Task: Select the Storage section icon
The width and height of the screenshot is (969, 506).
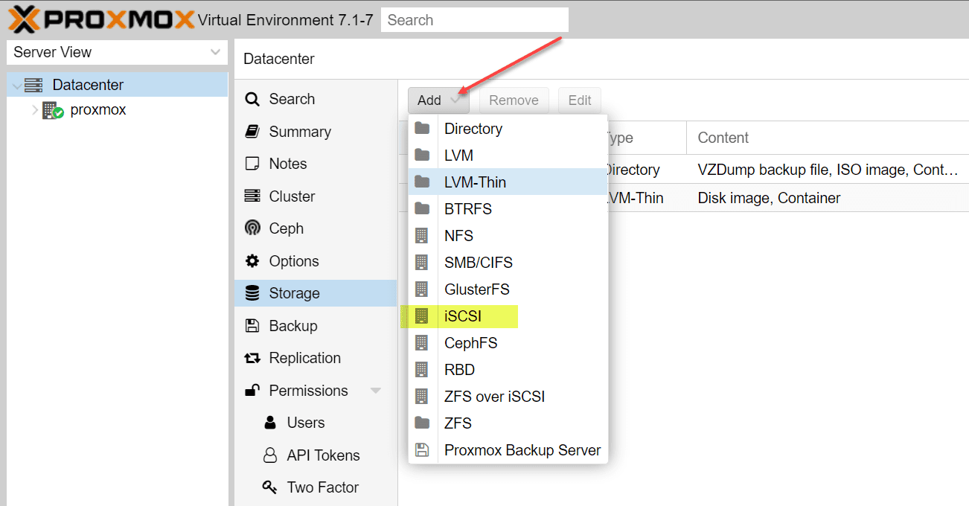Action: [253, 293]
